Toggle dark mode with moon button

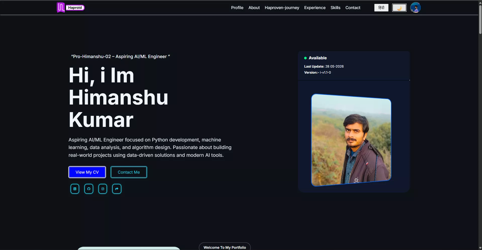click(x=399, y=8)
